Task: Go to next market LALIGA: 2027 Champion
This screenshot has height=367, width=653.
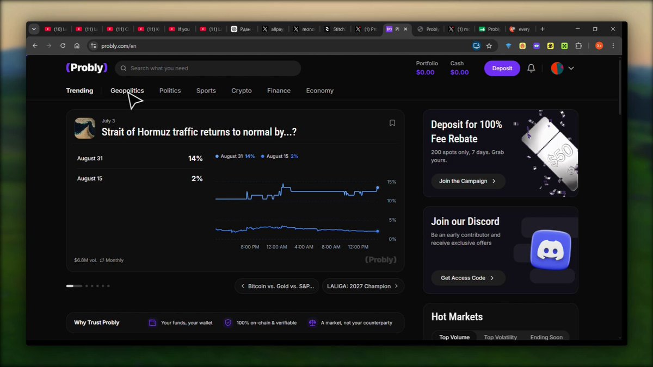Action: click(x=363, y=286)
